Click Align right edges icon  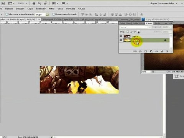pyautogui.click(x=105, y=15)
